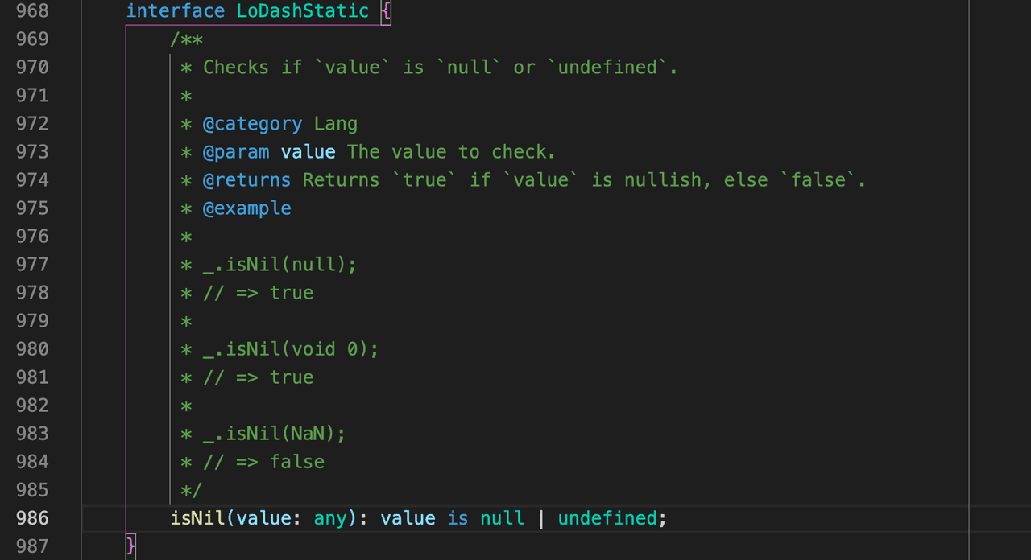1031x560 pixels.
Task: Click the closing brace on line 987
Action: tap(131, 546)
